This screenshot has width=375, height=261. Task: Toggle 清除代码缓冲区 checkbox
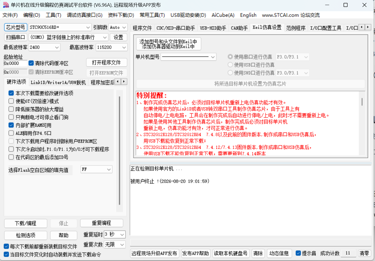click(x=31, y=63)
